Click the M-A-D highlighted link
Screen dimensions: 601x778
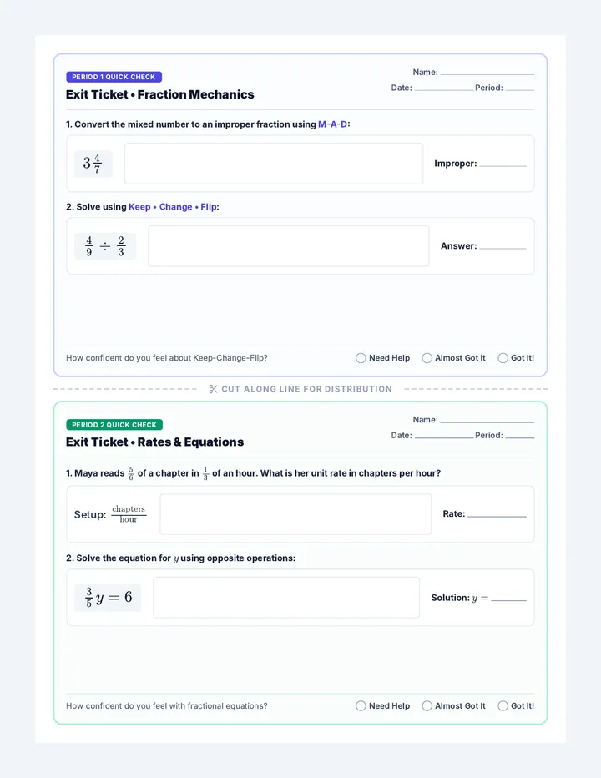[x=332, y=124]
